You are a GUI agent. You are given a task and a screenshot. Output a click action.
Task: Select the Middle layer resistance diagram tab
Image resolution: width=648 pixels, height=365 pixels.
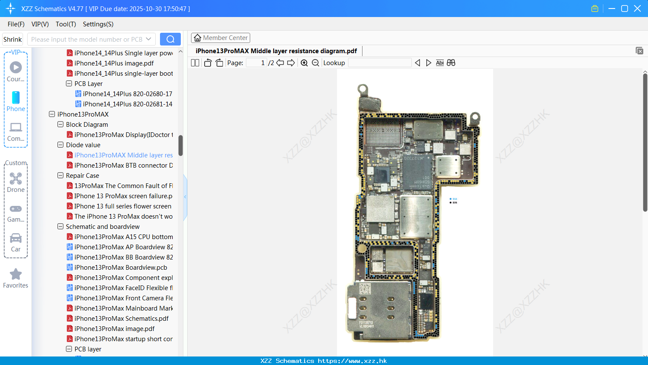pyautogui.click(x=276, y=51)
